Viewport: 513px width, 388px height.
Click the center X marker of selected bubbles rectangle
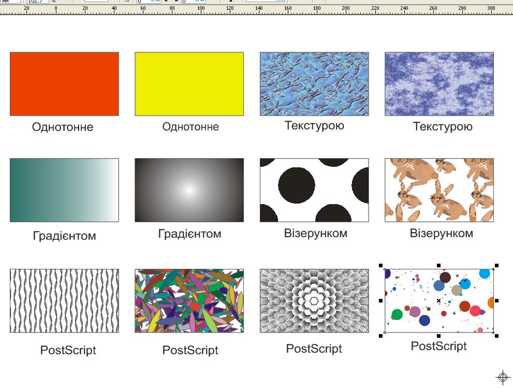coord(439,300)
